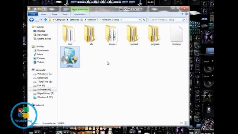238x134 pixels.
Task: Navigate to Softwares (G:) breadcrumb
Action: (x=77, y=20)
